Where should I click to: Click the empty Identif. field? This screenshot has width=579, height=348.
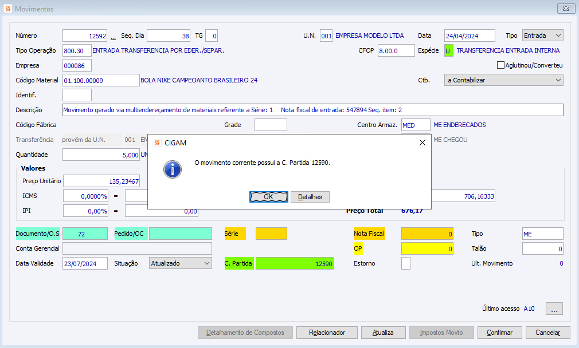77,95
